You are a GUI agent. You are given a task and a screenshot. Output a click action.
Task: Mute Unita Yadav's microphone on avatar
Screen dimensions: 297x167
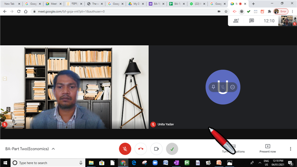(x=223, y=87)
